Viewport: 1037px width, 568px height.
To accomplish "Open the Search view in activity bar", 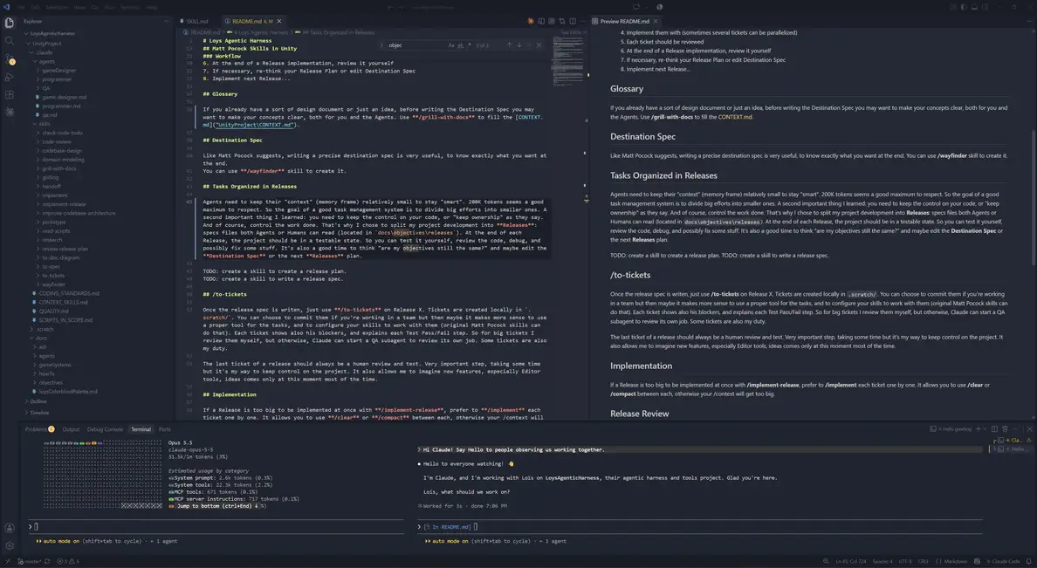I will coord(10,40).
